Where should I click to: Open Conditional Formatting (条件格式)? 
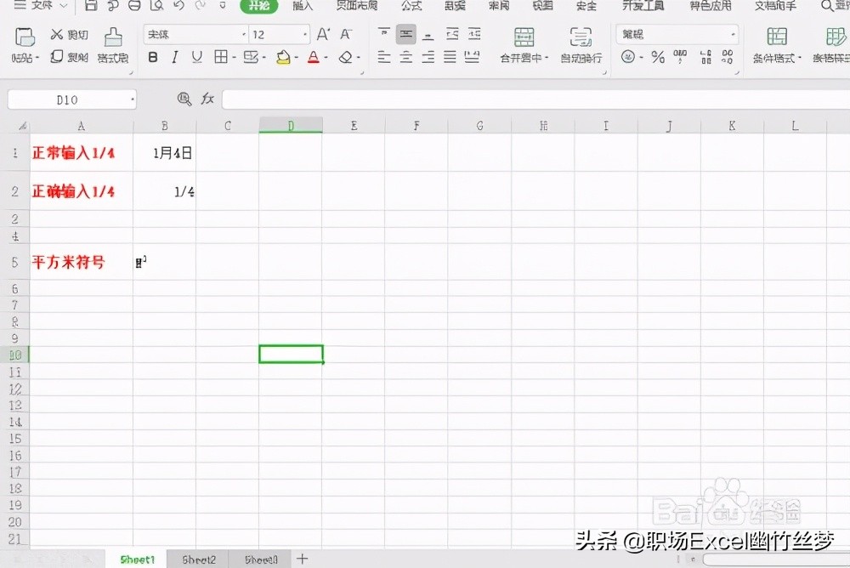(776, 47)
